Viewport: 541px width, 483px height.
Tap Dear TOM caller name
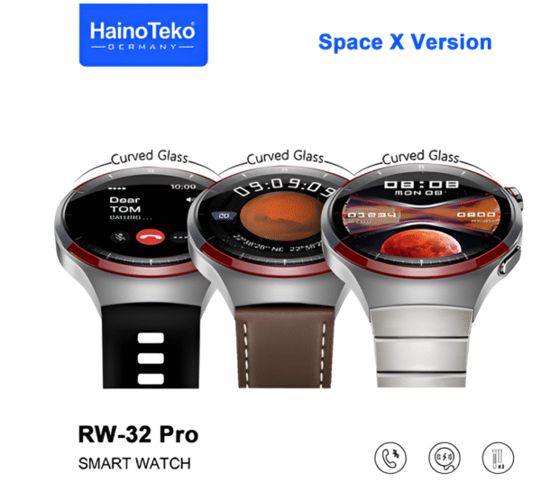coord(125,205)
